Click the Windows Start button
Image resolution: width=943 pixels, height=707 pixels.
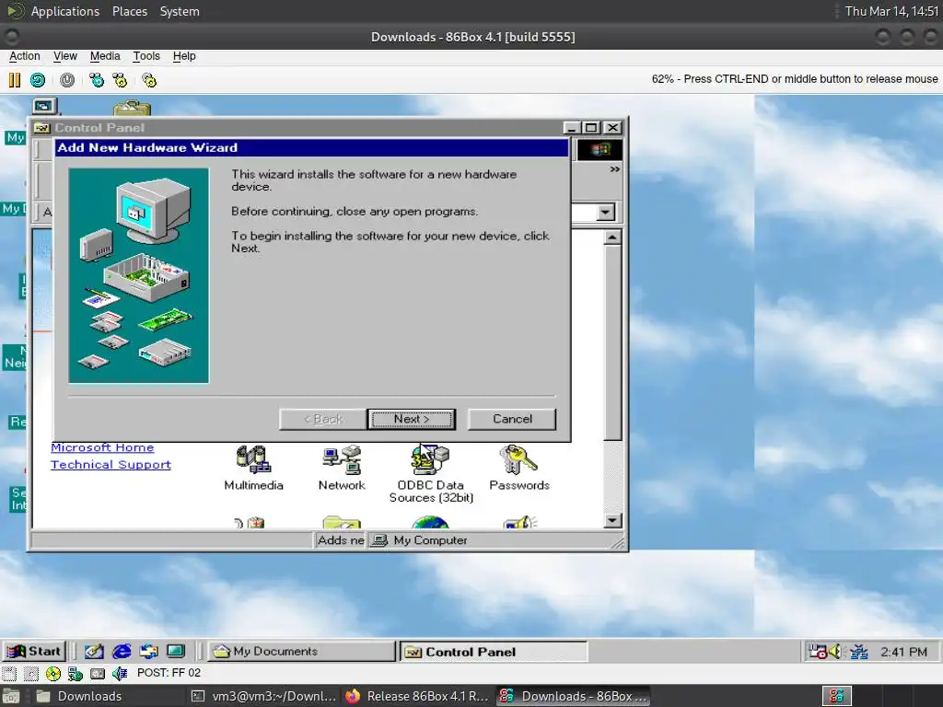pos(34,651)
